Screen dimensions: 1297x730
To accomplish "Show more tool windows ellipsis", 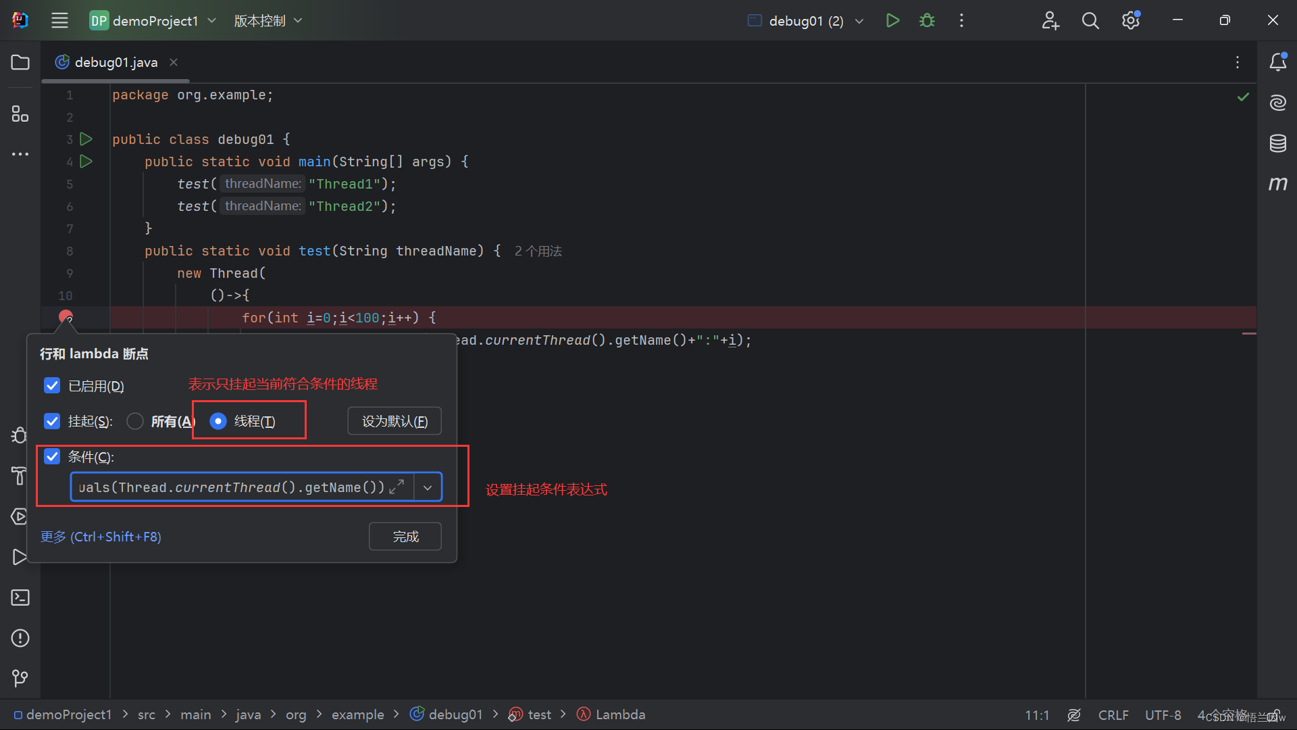I will [x=20, y=154].
